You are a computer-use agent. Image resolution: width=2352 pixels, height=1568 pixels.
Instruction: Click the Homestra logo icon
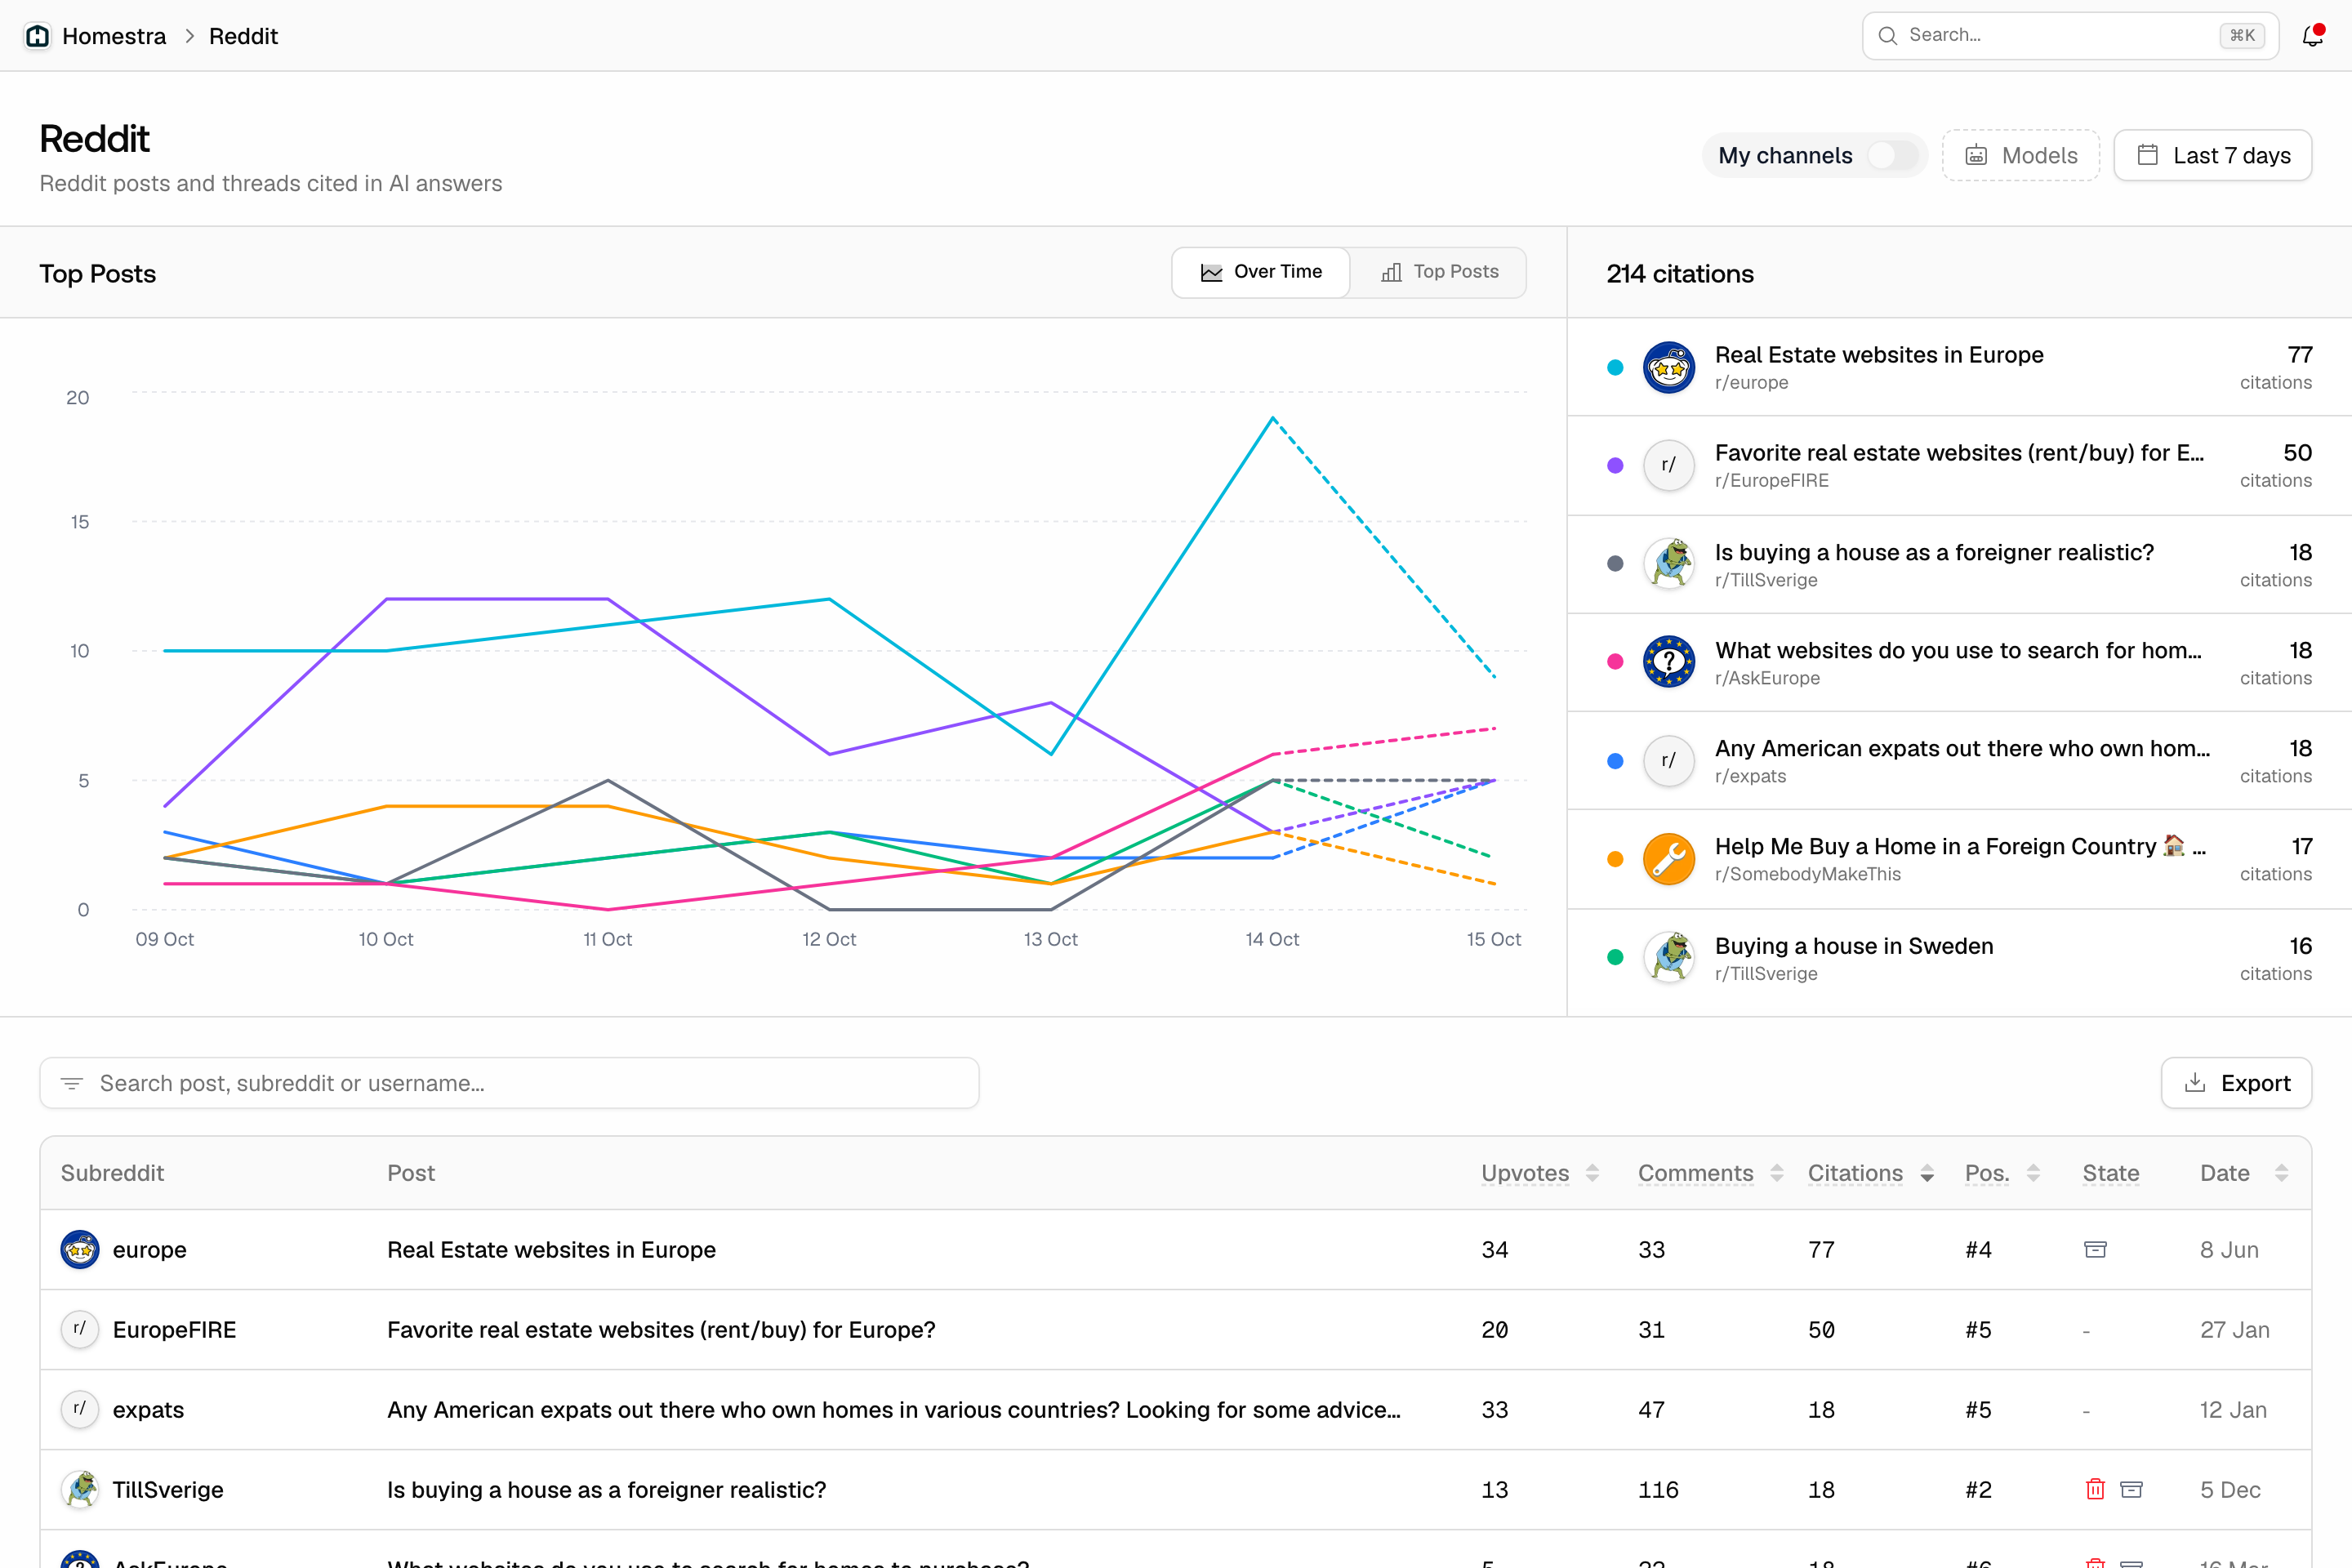click(38, 36)
